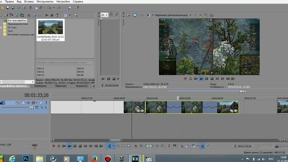Click the Save project icon

coord(8,8)
